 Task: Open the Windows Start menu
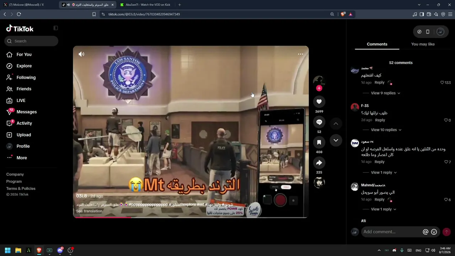point(7,250)
